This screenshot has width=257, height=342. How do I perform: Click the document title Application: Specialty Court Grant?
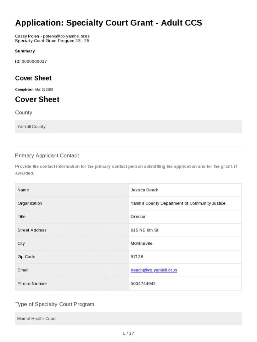pos(108,23)
